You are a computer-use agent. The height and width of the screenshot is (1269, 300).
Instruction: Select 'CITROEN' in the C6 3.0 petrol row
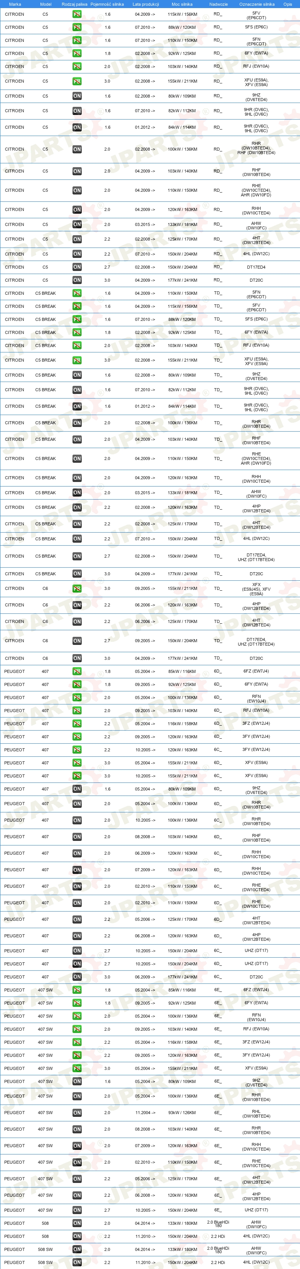point(14,589)
